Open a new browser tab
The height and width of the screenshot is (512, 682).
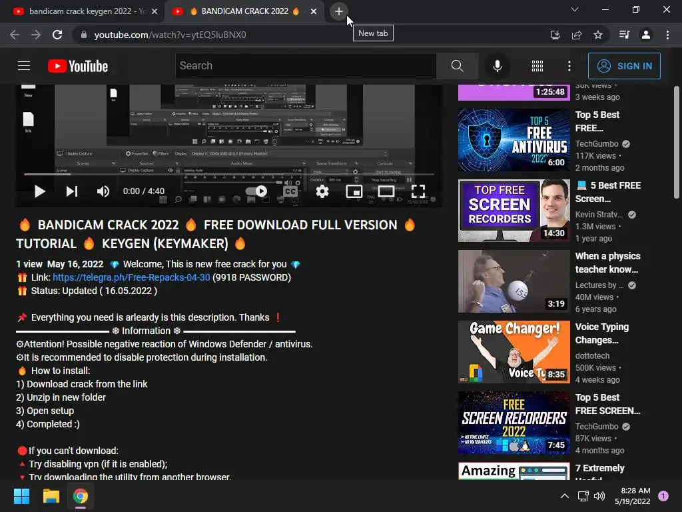339,11
